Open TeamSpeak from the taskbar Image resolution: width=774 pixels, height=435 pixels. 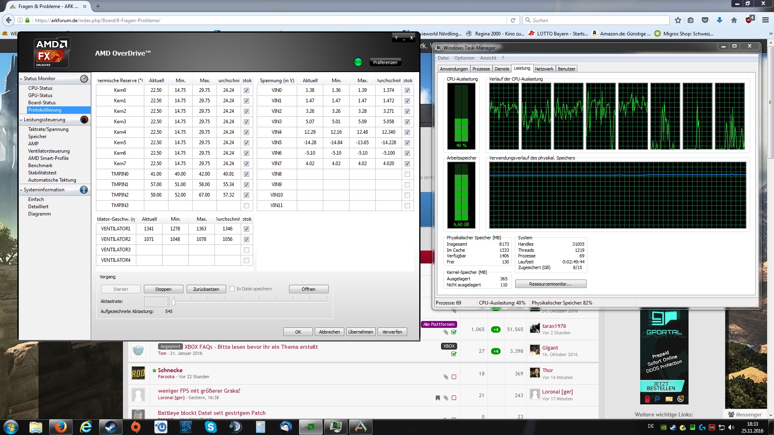pyautogui.click(x=236, y=427)
